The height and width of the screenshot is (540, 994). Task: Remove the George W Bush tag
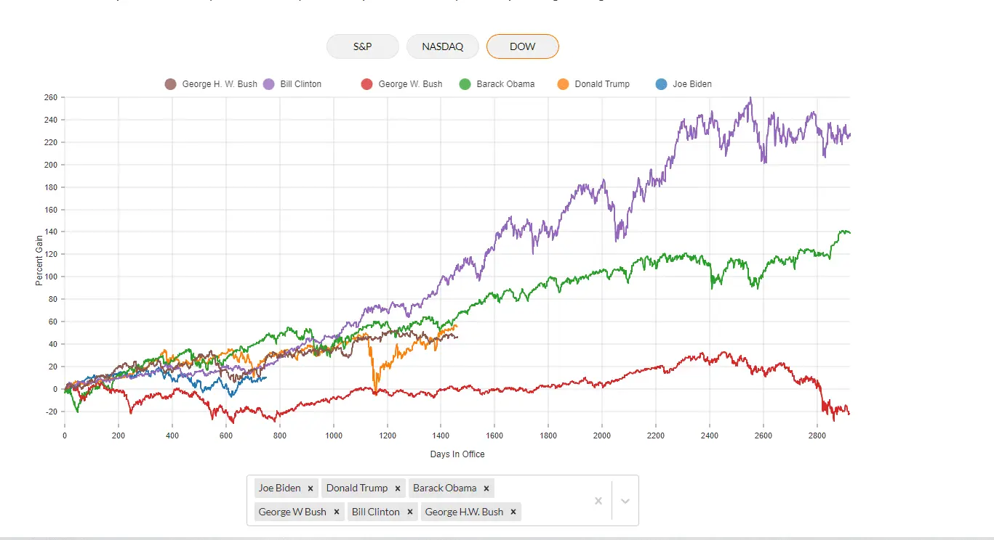tap(337, 512)
